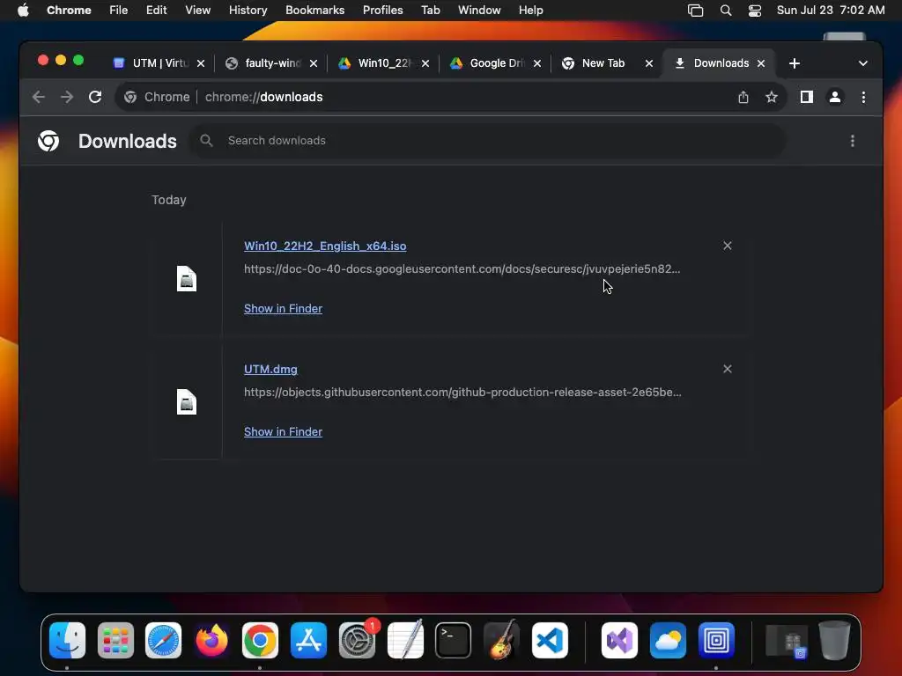Viewport: 902px width, 676px height.
Task: Open Launchpad from the Dock
Action: [x=115, y=640]
